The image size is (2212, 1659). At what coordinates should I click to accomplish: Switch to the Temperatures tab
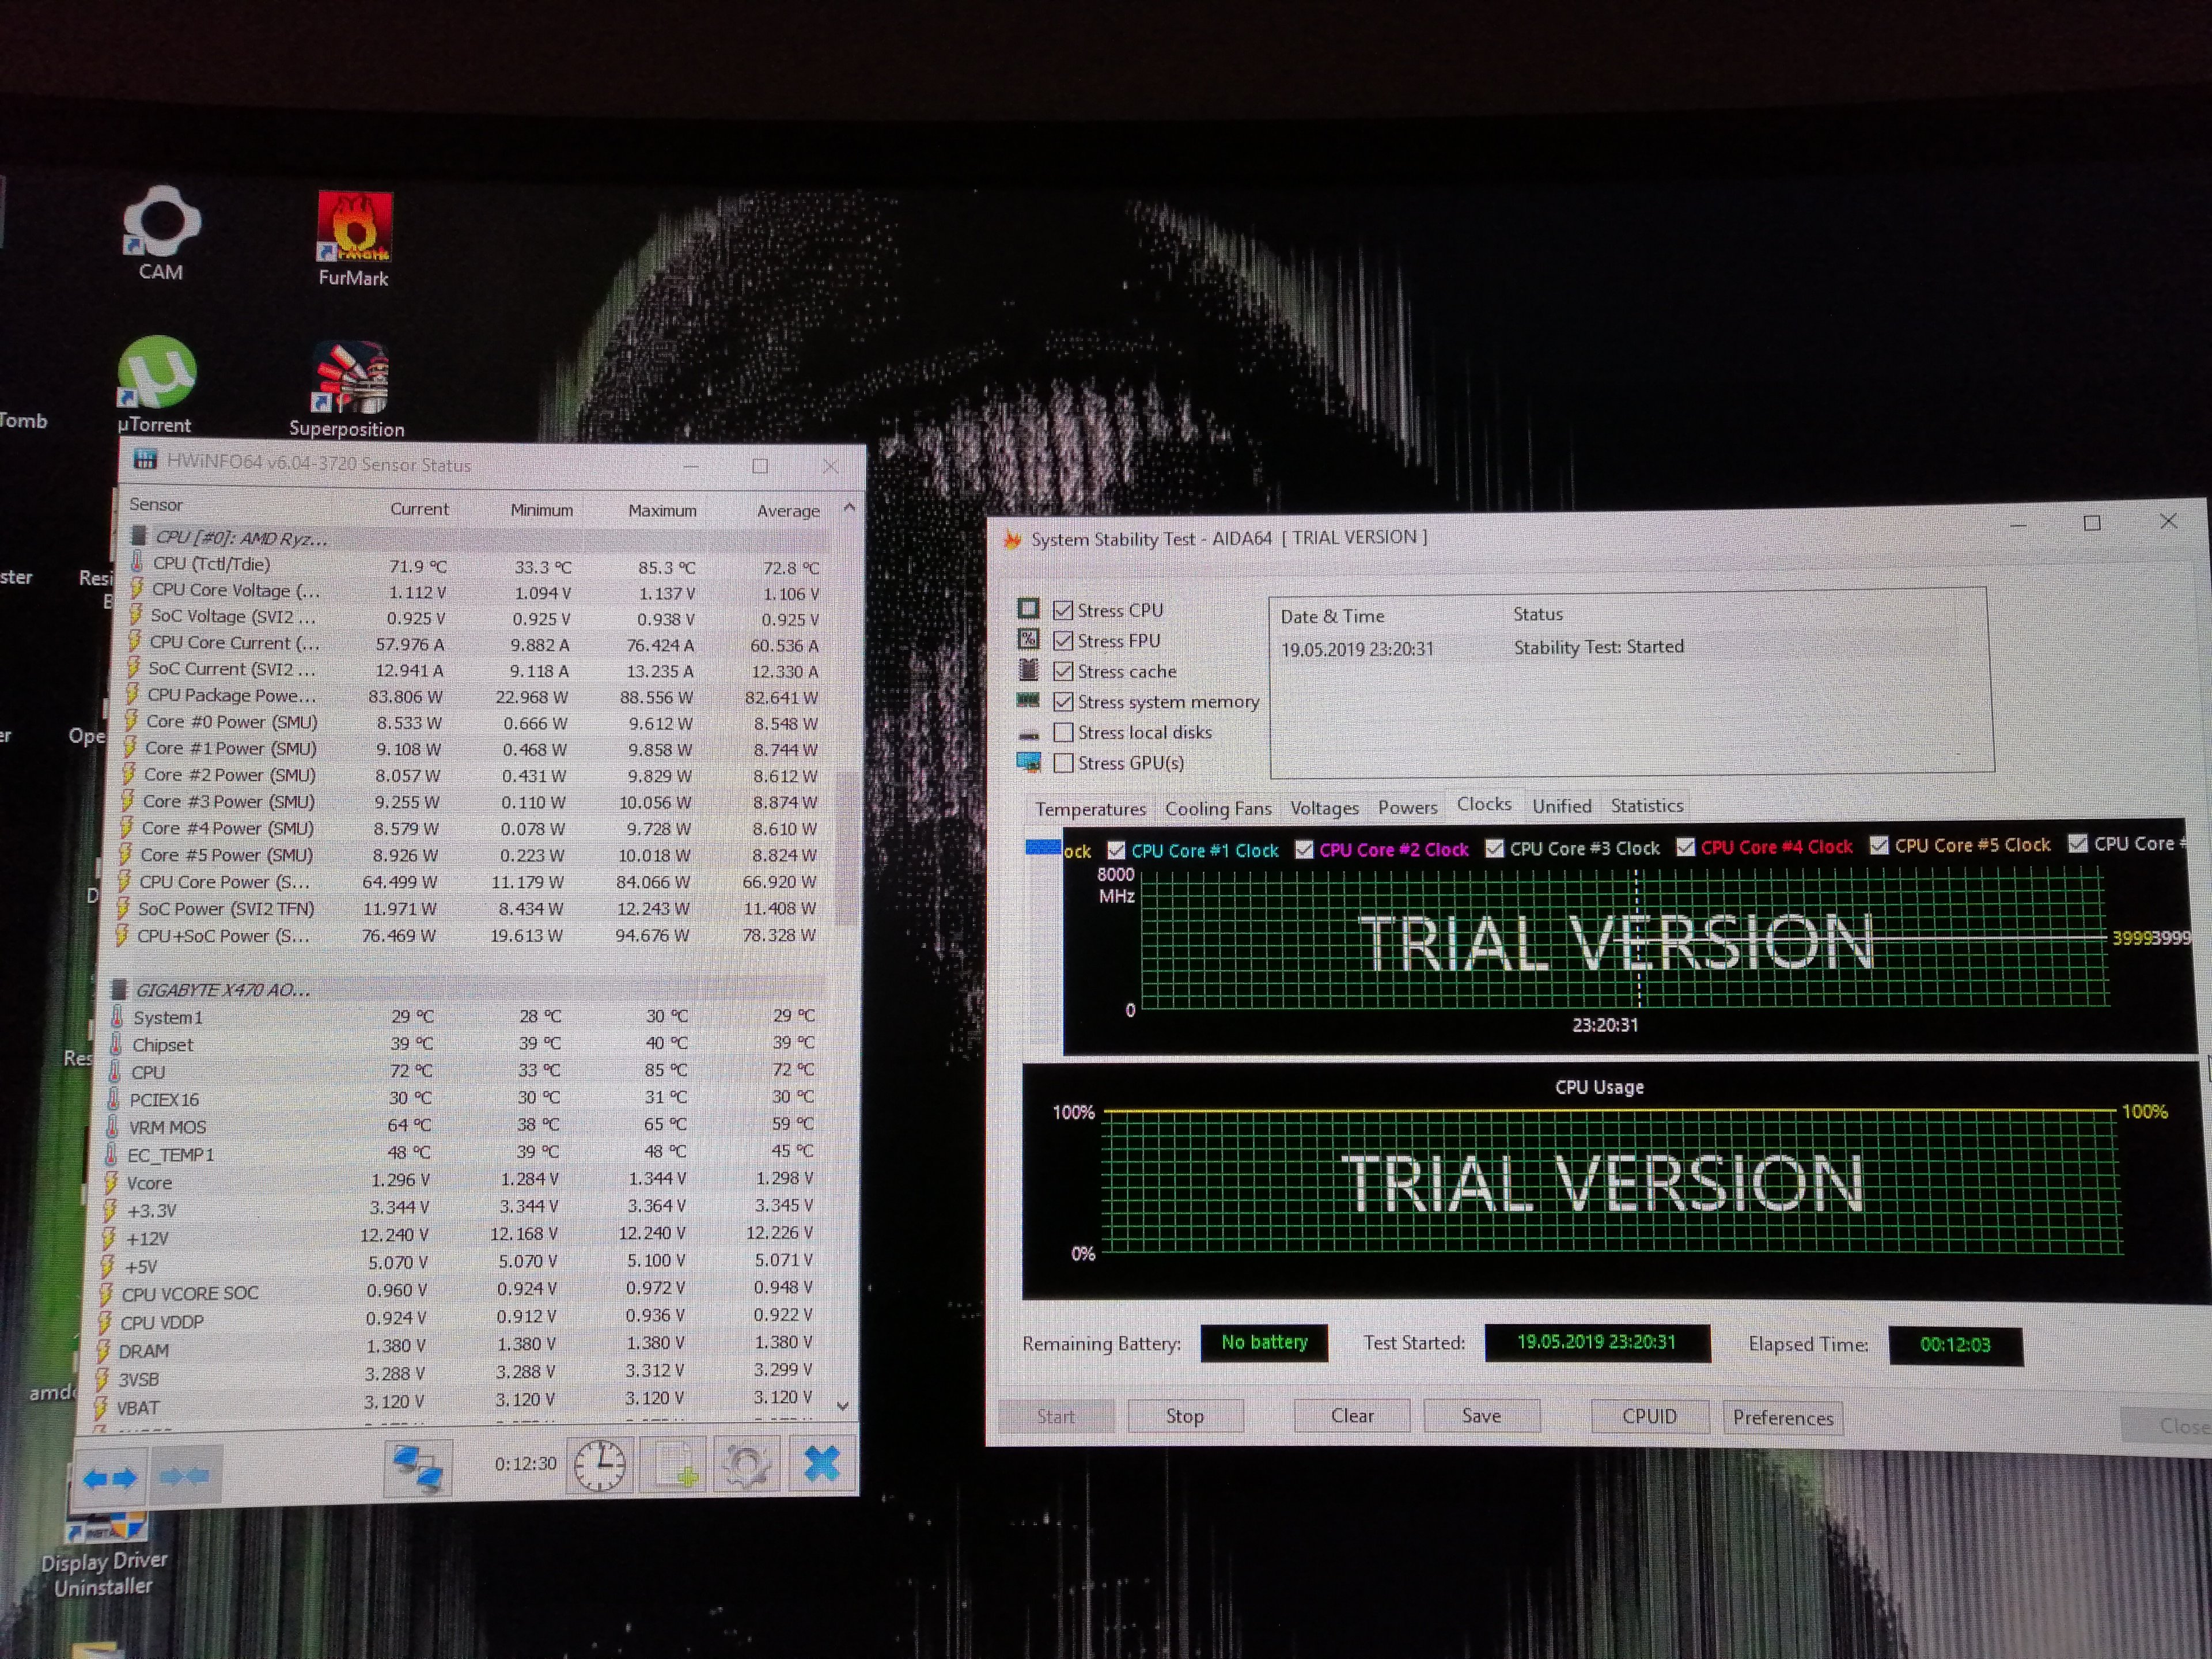point(1090,809)
